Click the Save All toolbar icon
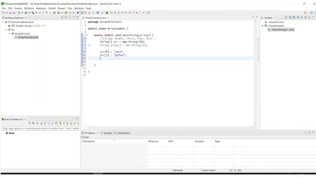 [x=14, y=13]
